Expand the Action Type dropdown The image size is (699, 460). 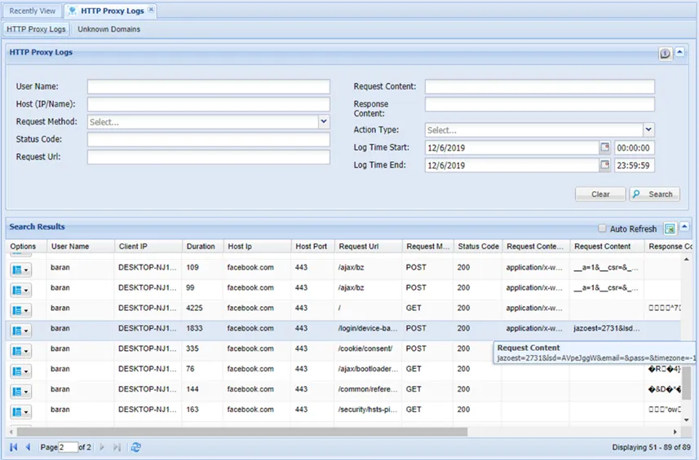pyautogui.click(x=648, y=130)
